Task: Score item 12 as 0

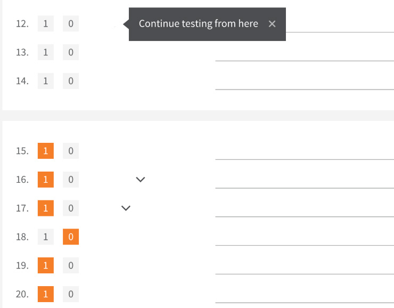Action: pyautogui.click(x=71, y=23)
